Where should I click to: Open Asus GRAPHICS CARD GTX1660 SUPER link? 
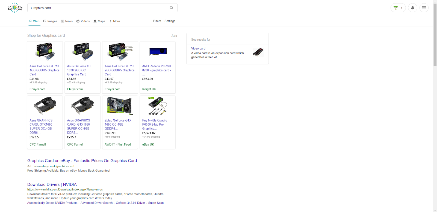pyautogui.click(x=79, y=127)
